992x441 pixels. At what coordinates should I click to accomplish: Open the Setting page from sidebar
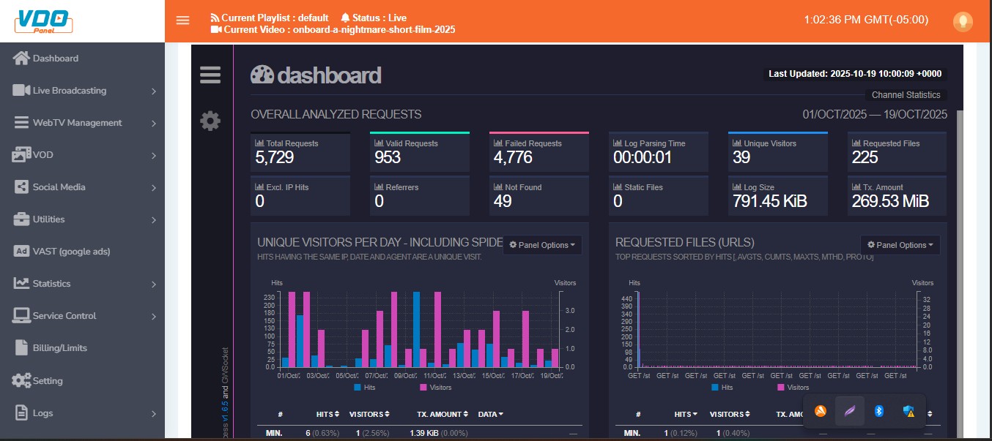point(48,380)
